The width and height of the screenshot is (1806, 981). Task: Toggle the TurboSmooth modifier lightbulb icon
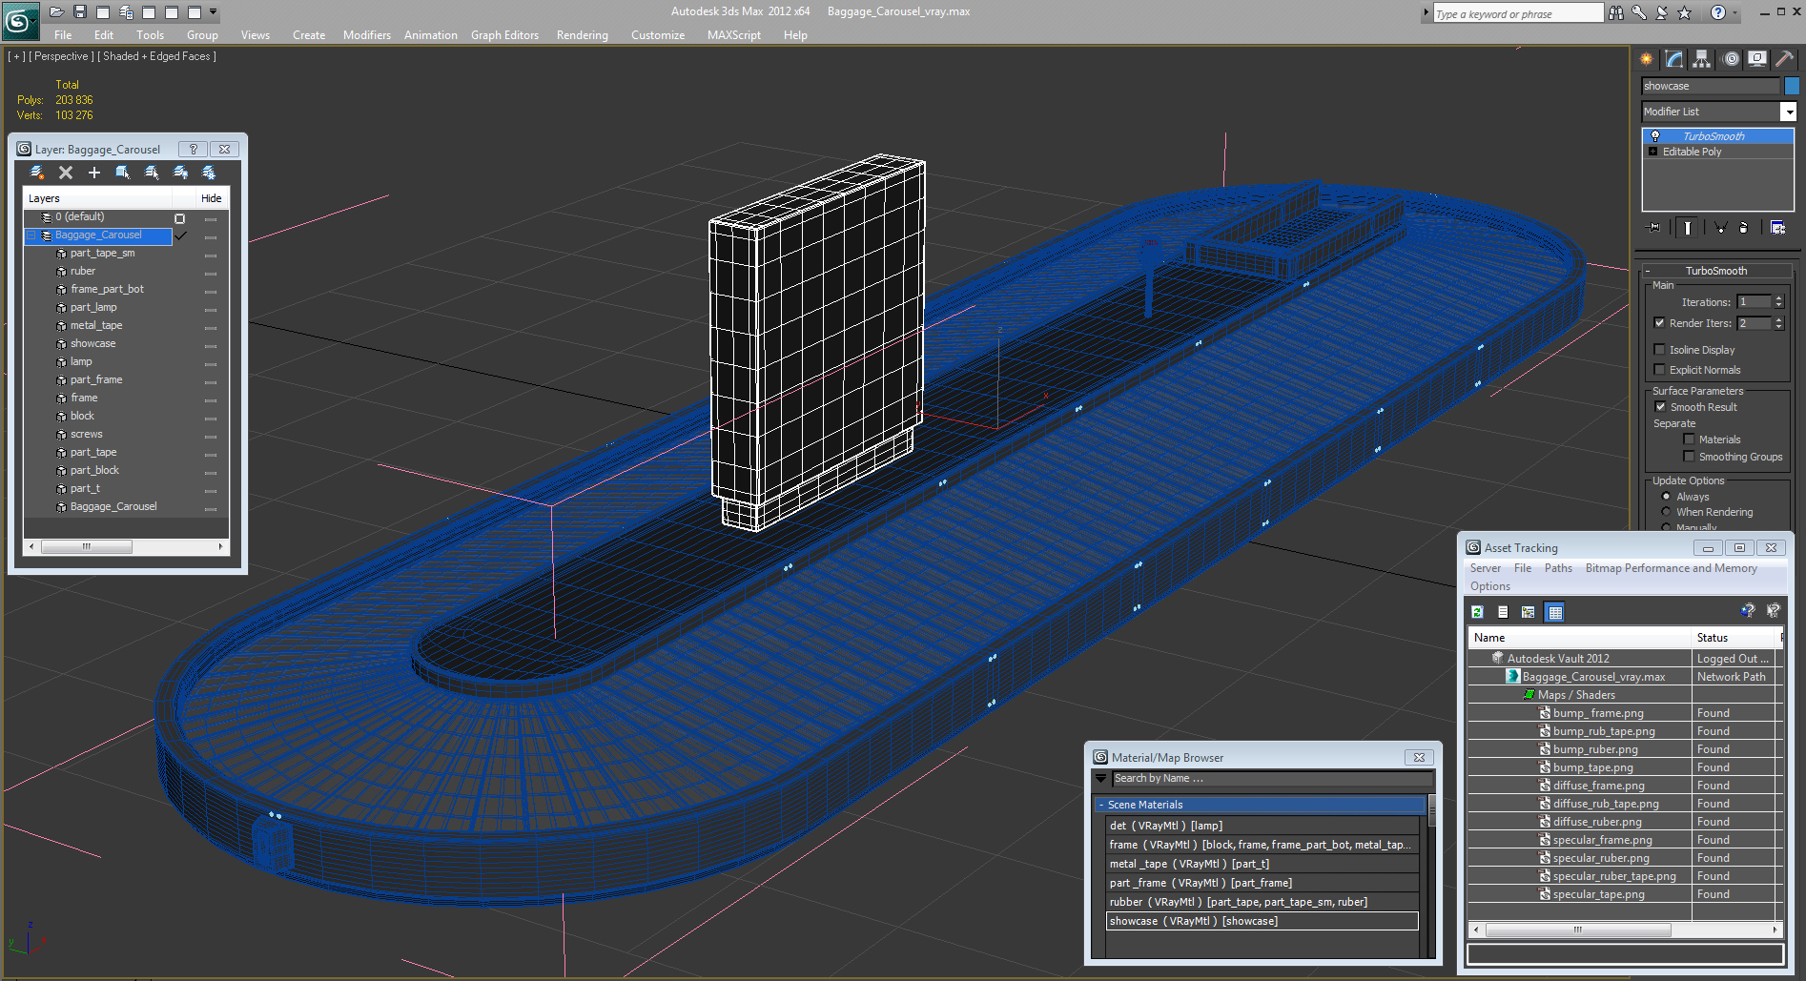pyautogui.click(x=1655, y=136)
